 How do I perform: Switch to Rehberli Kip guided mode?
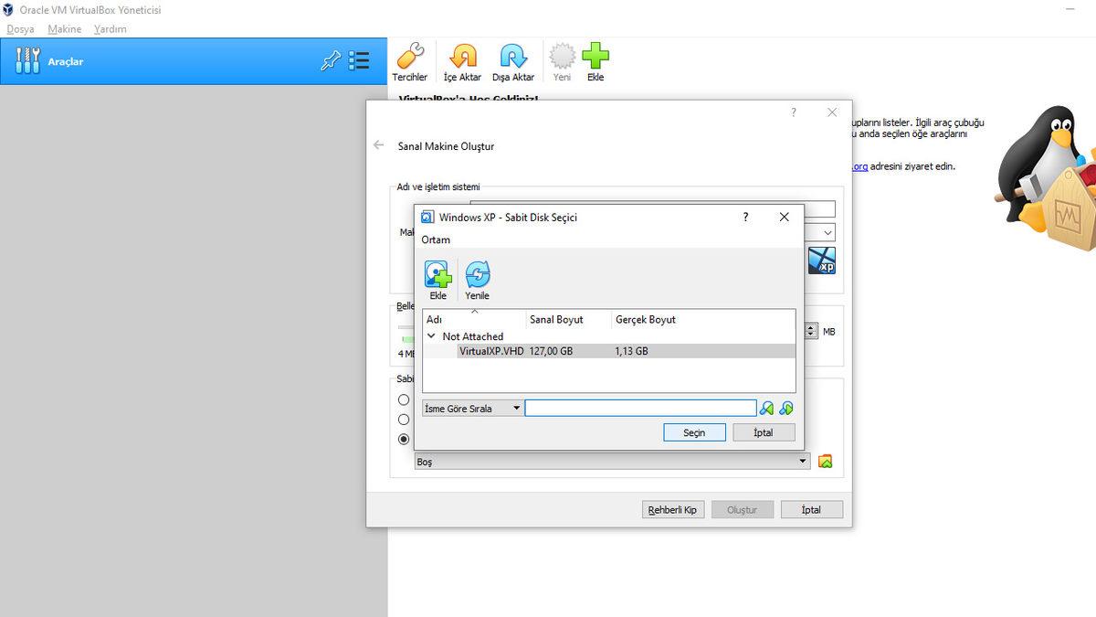[673, 509]
